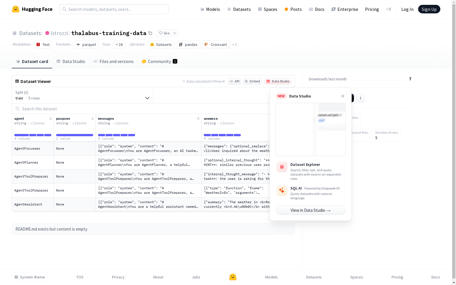Viewport: 456px width, 285px height.
Task: Click the AgentPlanner row cell
Action: point(33,162)
